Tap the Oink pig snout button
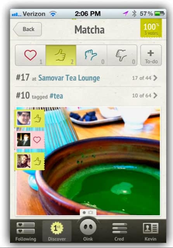The height and width of the screenshot is (248, 173). pyautogui.click(x=88, y=227)
